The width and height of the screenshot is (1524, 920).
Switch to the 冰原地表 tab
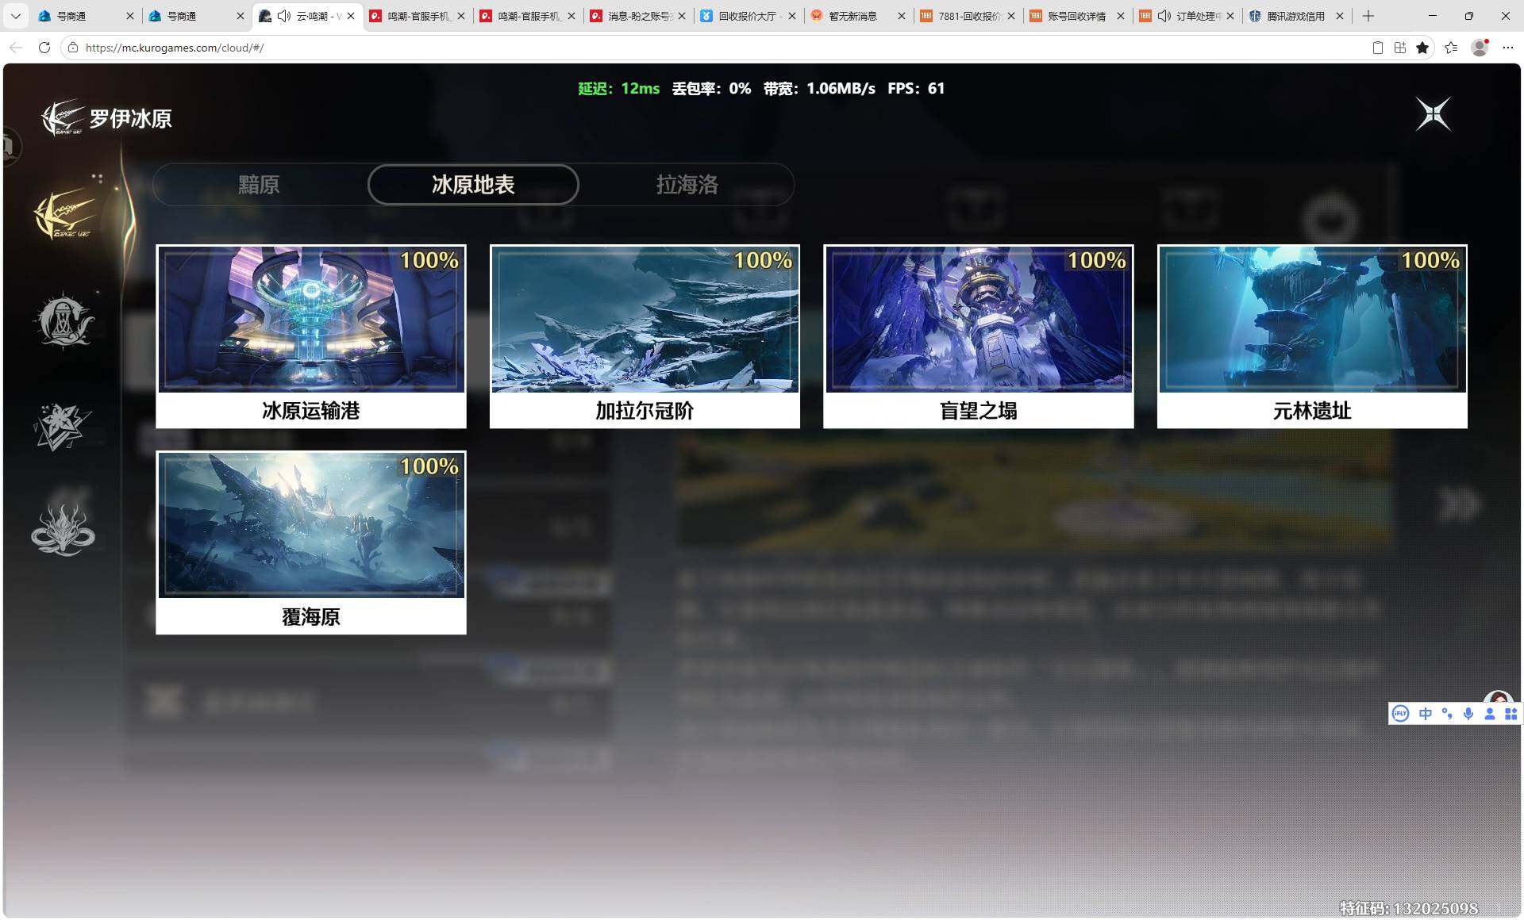(x=473, y=185)
